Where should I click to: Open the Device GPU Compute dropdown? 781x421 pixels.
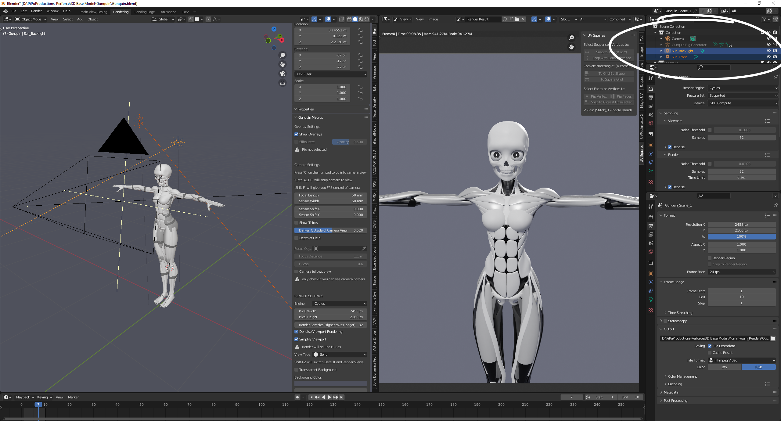pyautogui.click(x=743, y=103)
